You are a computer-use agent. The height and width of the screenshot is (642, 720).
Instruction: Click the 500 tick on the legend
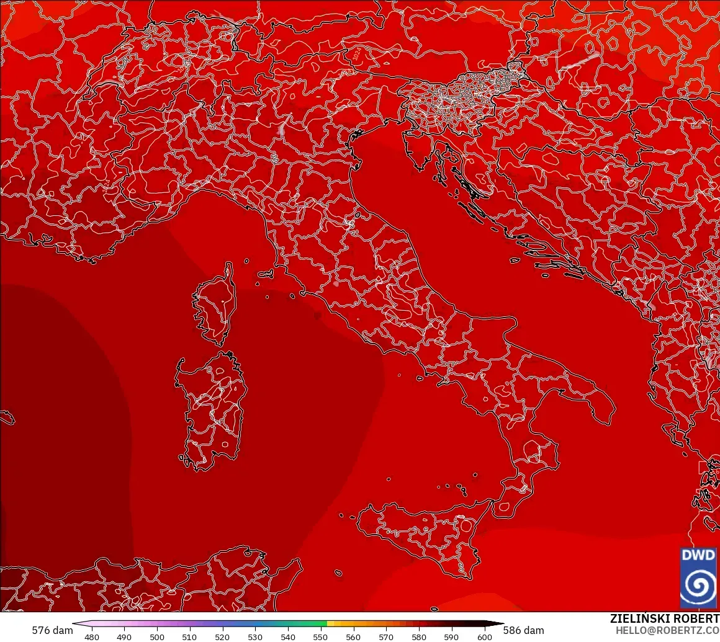coord(157,637)
